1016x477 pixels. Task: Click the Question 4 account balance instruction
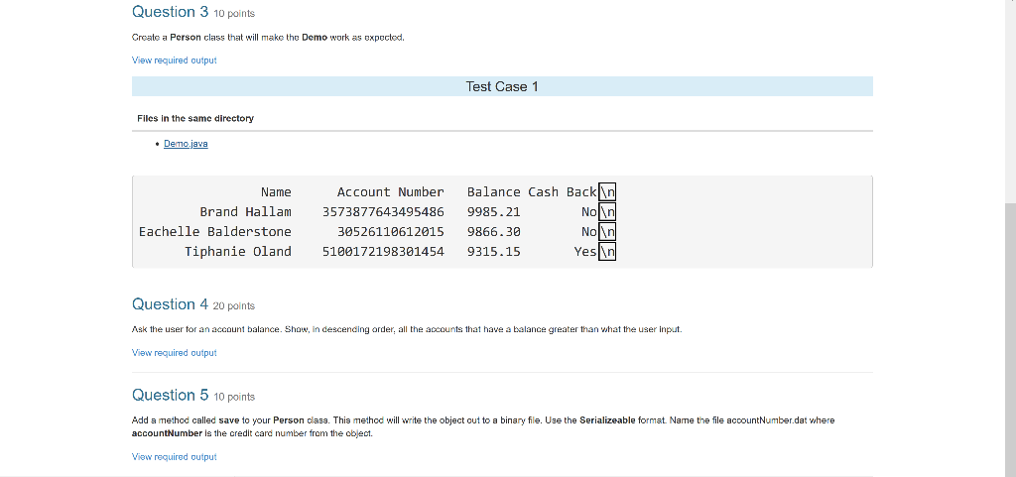pyautogui.click(x=407, y=329)
